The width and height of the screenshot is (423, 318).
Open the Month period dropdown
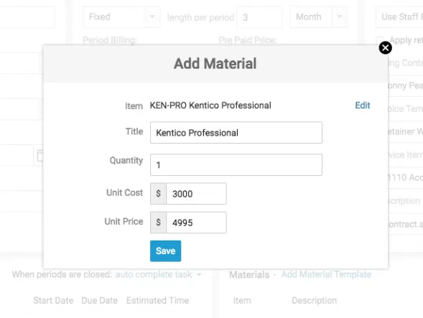pyautogui.click(x=319, y=17)
